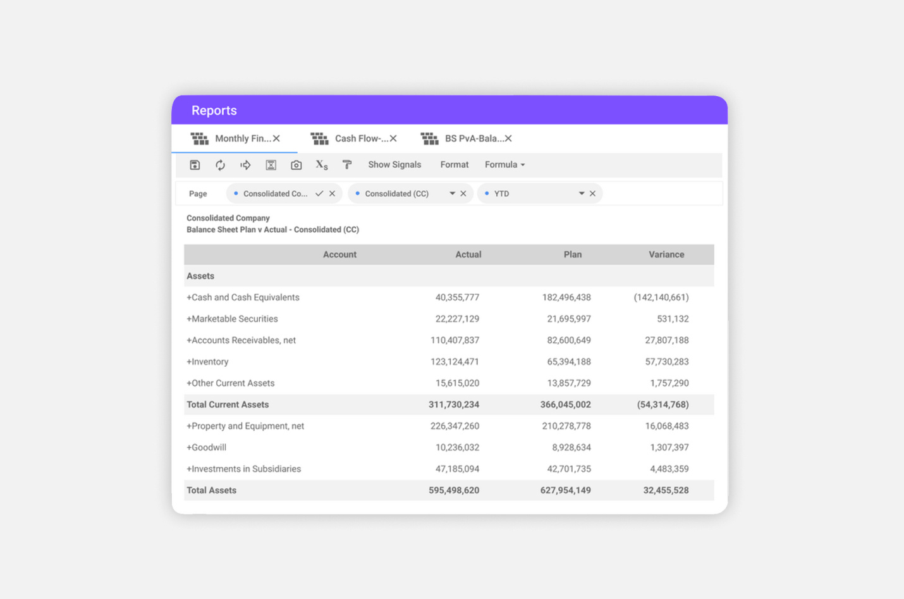The image size is (904, 599).
Task: Click the Refresh data icon
Action: (x=220, y=164)
